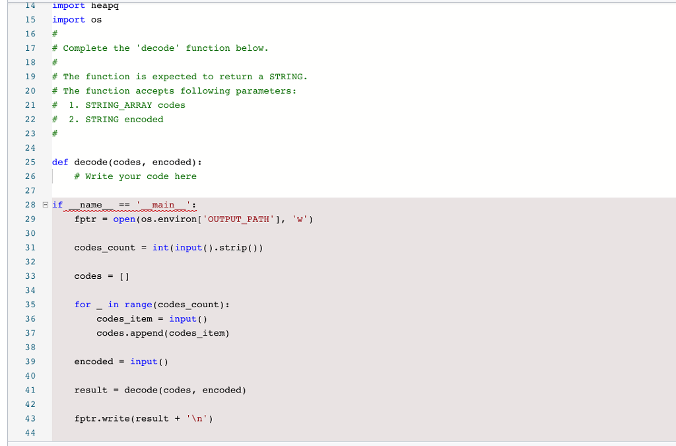Click line number 17 in the gutter
The width and height of the screenshot is (676, 446).
(x=30, y=48)
